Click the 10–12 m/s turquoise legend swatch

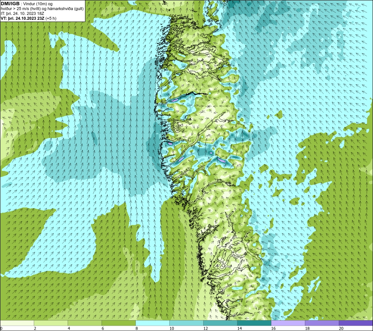pos(186,323)
